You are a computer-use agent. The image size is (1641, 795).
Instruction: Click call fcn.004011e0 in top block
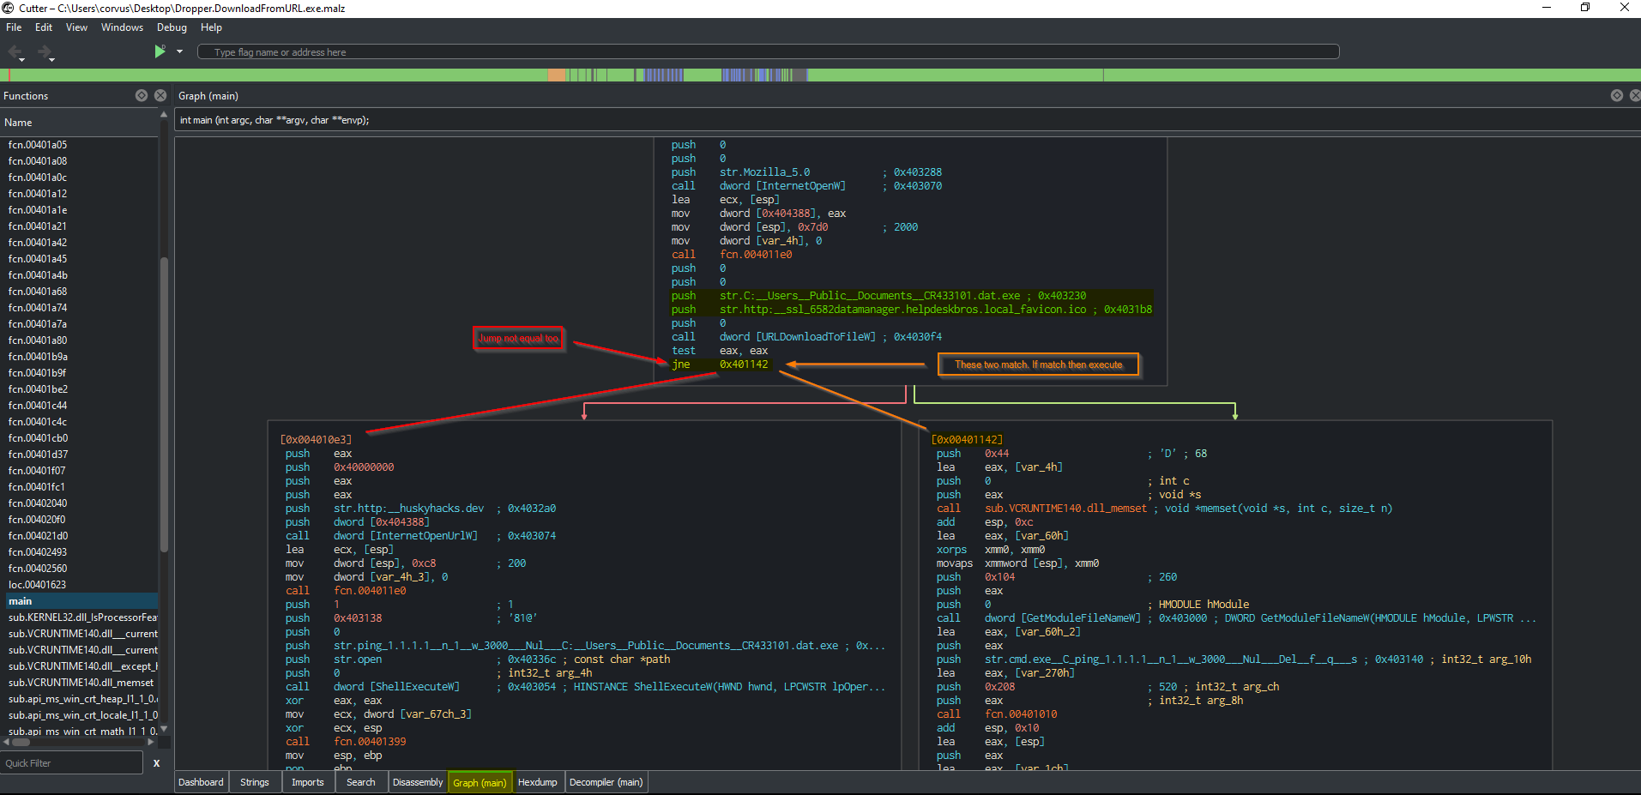(x=756, y=255)
